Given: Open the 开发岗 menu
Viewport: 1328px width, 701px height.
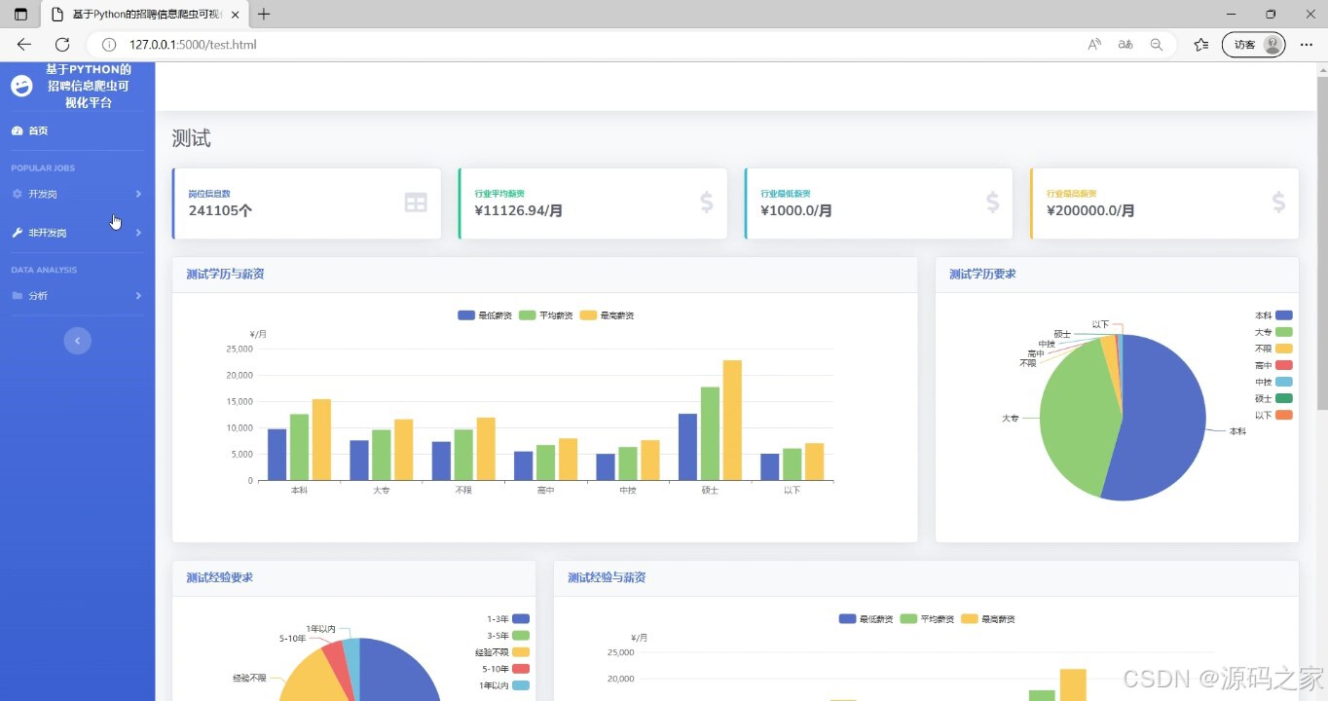Looking at the screenshot, I should [x=77, y=194].
